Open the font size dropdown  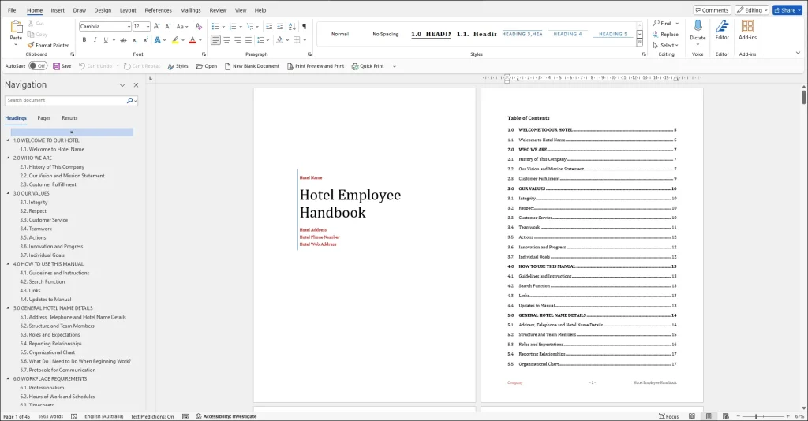click(148, 26)
